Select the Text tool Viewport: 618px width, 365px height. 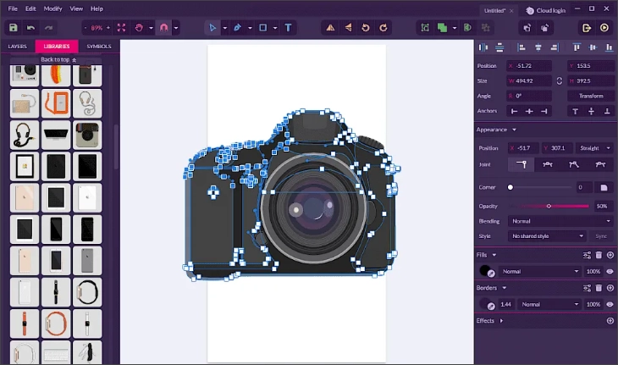pyautogui.click(x=288, y=28)
